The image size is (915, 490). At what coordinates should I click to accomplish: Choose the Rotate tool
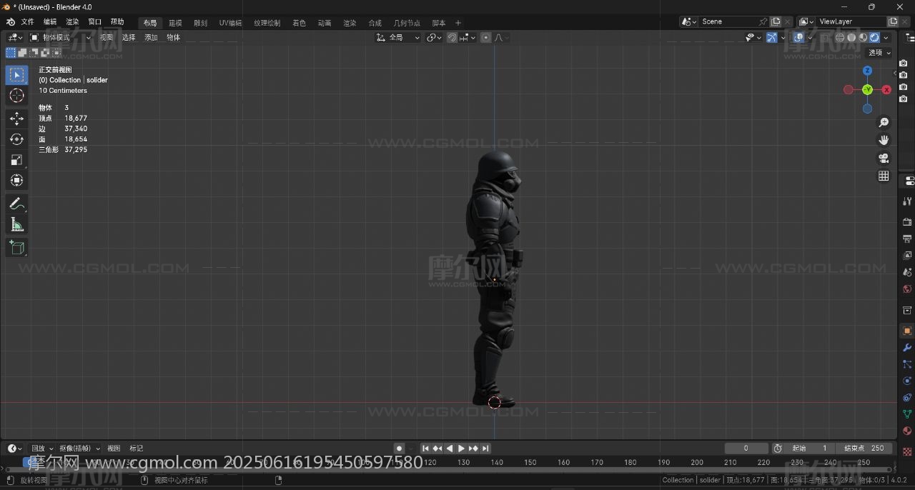click(x=16, y=139)
